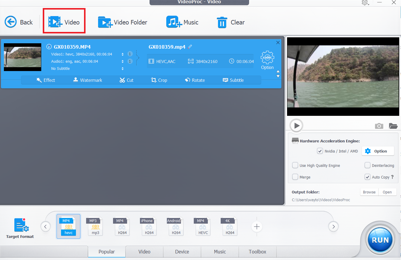Enable Deinterlacing checkbox
The image size is (401, 260).
tap(368, 165)
